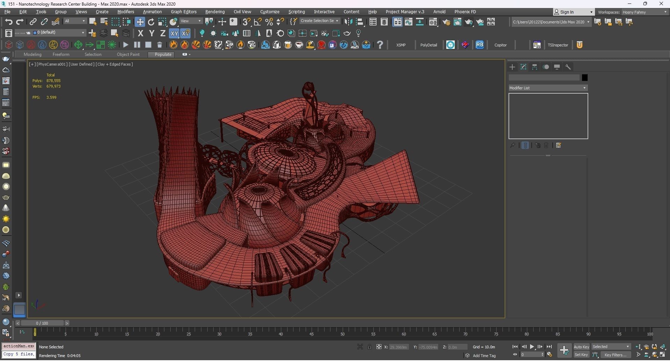Open the Render Setup teapot icon
The width and height of the screenshot is (670, 363).
[446, 22]
